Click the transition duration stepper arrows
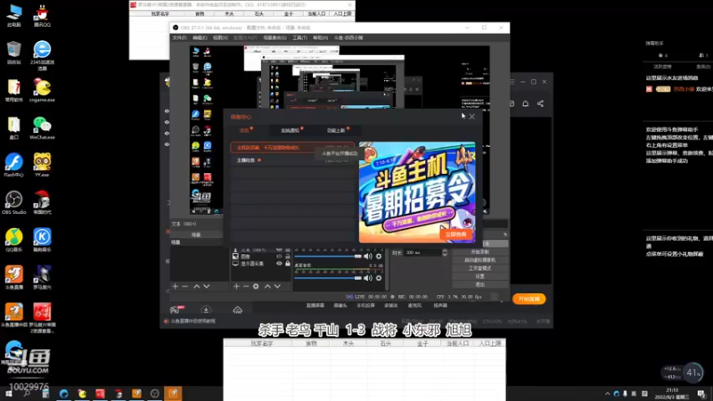This screenshot has height=401, width=713. [x=445, y=252]
